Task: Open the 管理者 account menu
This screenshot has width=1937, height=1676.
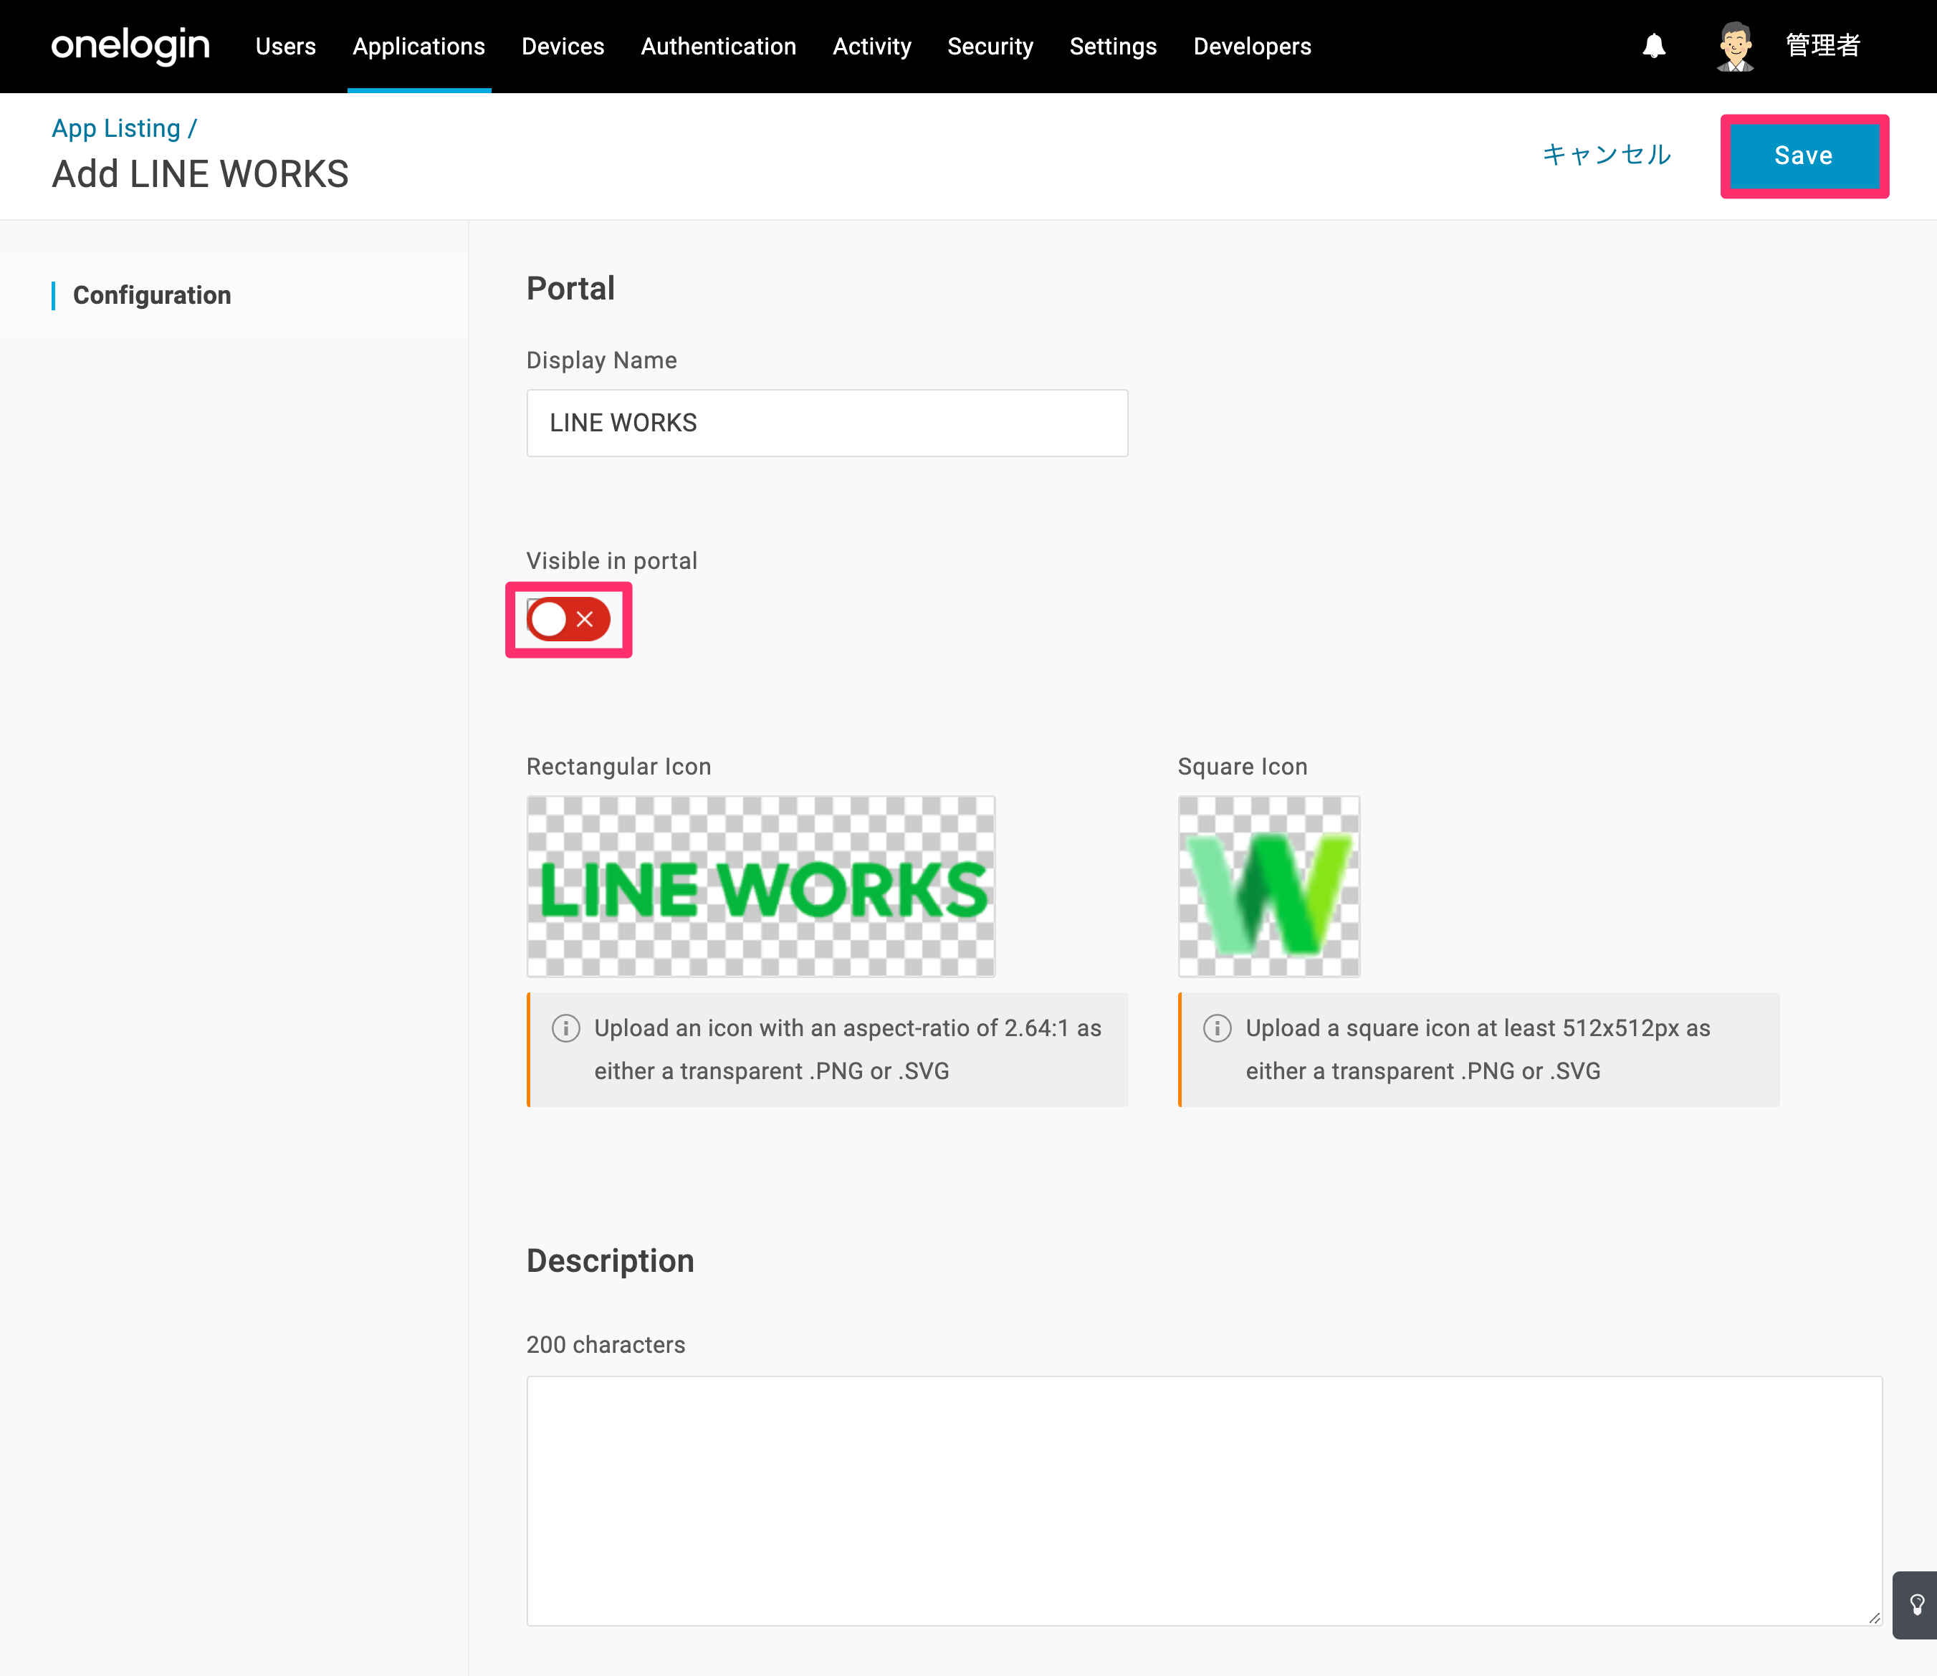Action: (x=1823, y=46)
